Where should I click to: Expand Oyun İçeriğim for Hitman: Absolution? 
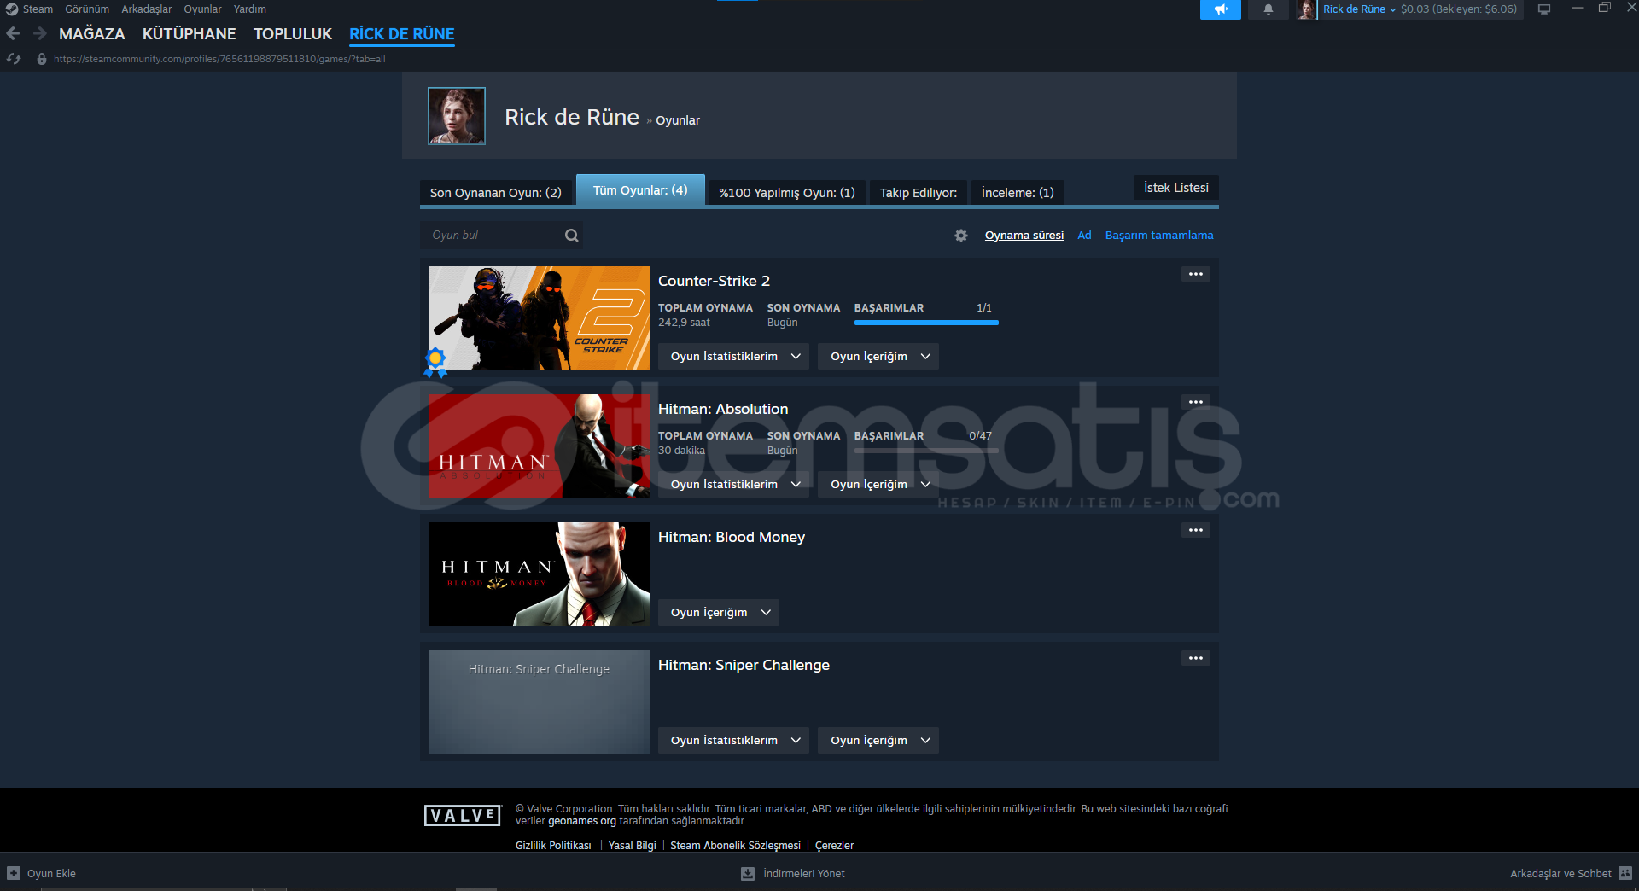point(878,485)
